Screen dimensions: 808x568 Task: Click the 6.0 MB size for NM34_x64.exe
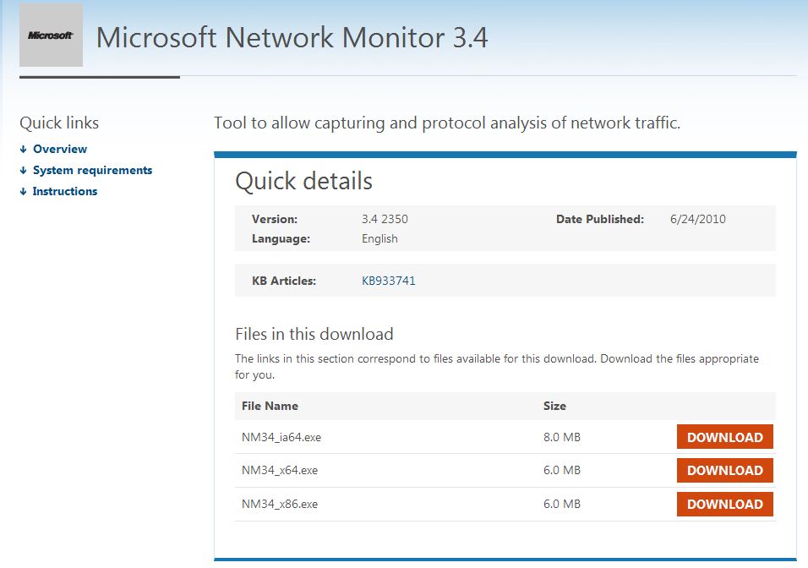click(562, 470)
